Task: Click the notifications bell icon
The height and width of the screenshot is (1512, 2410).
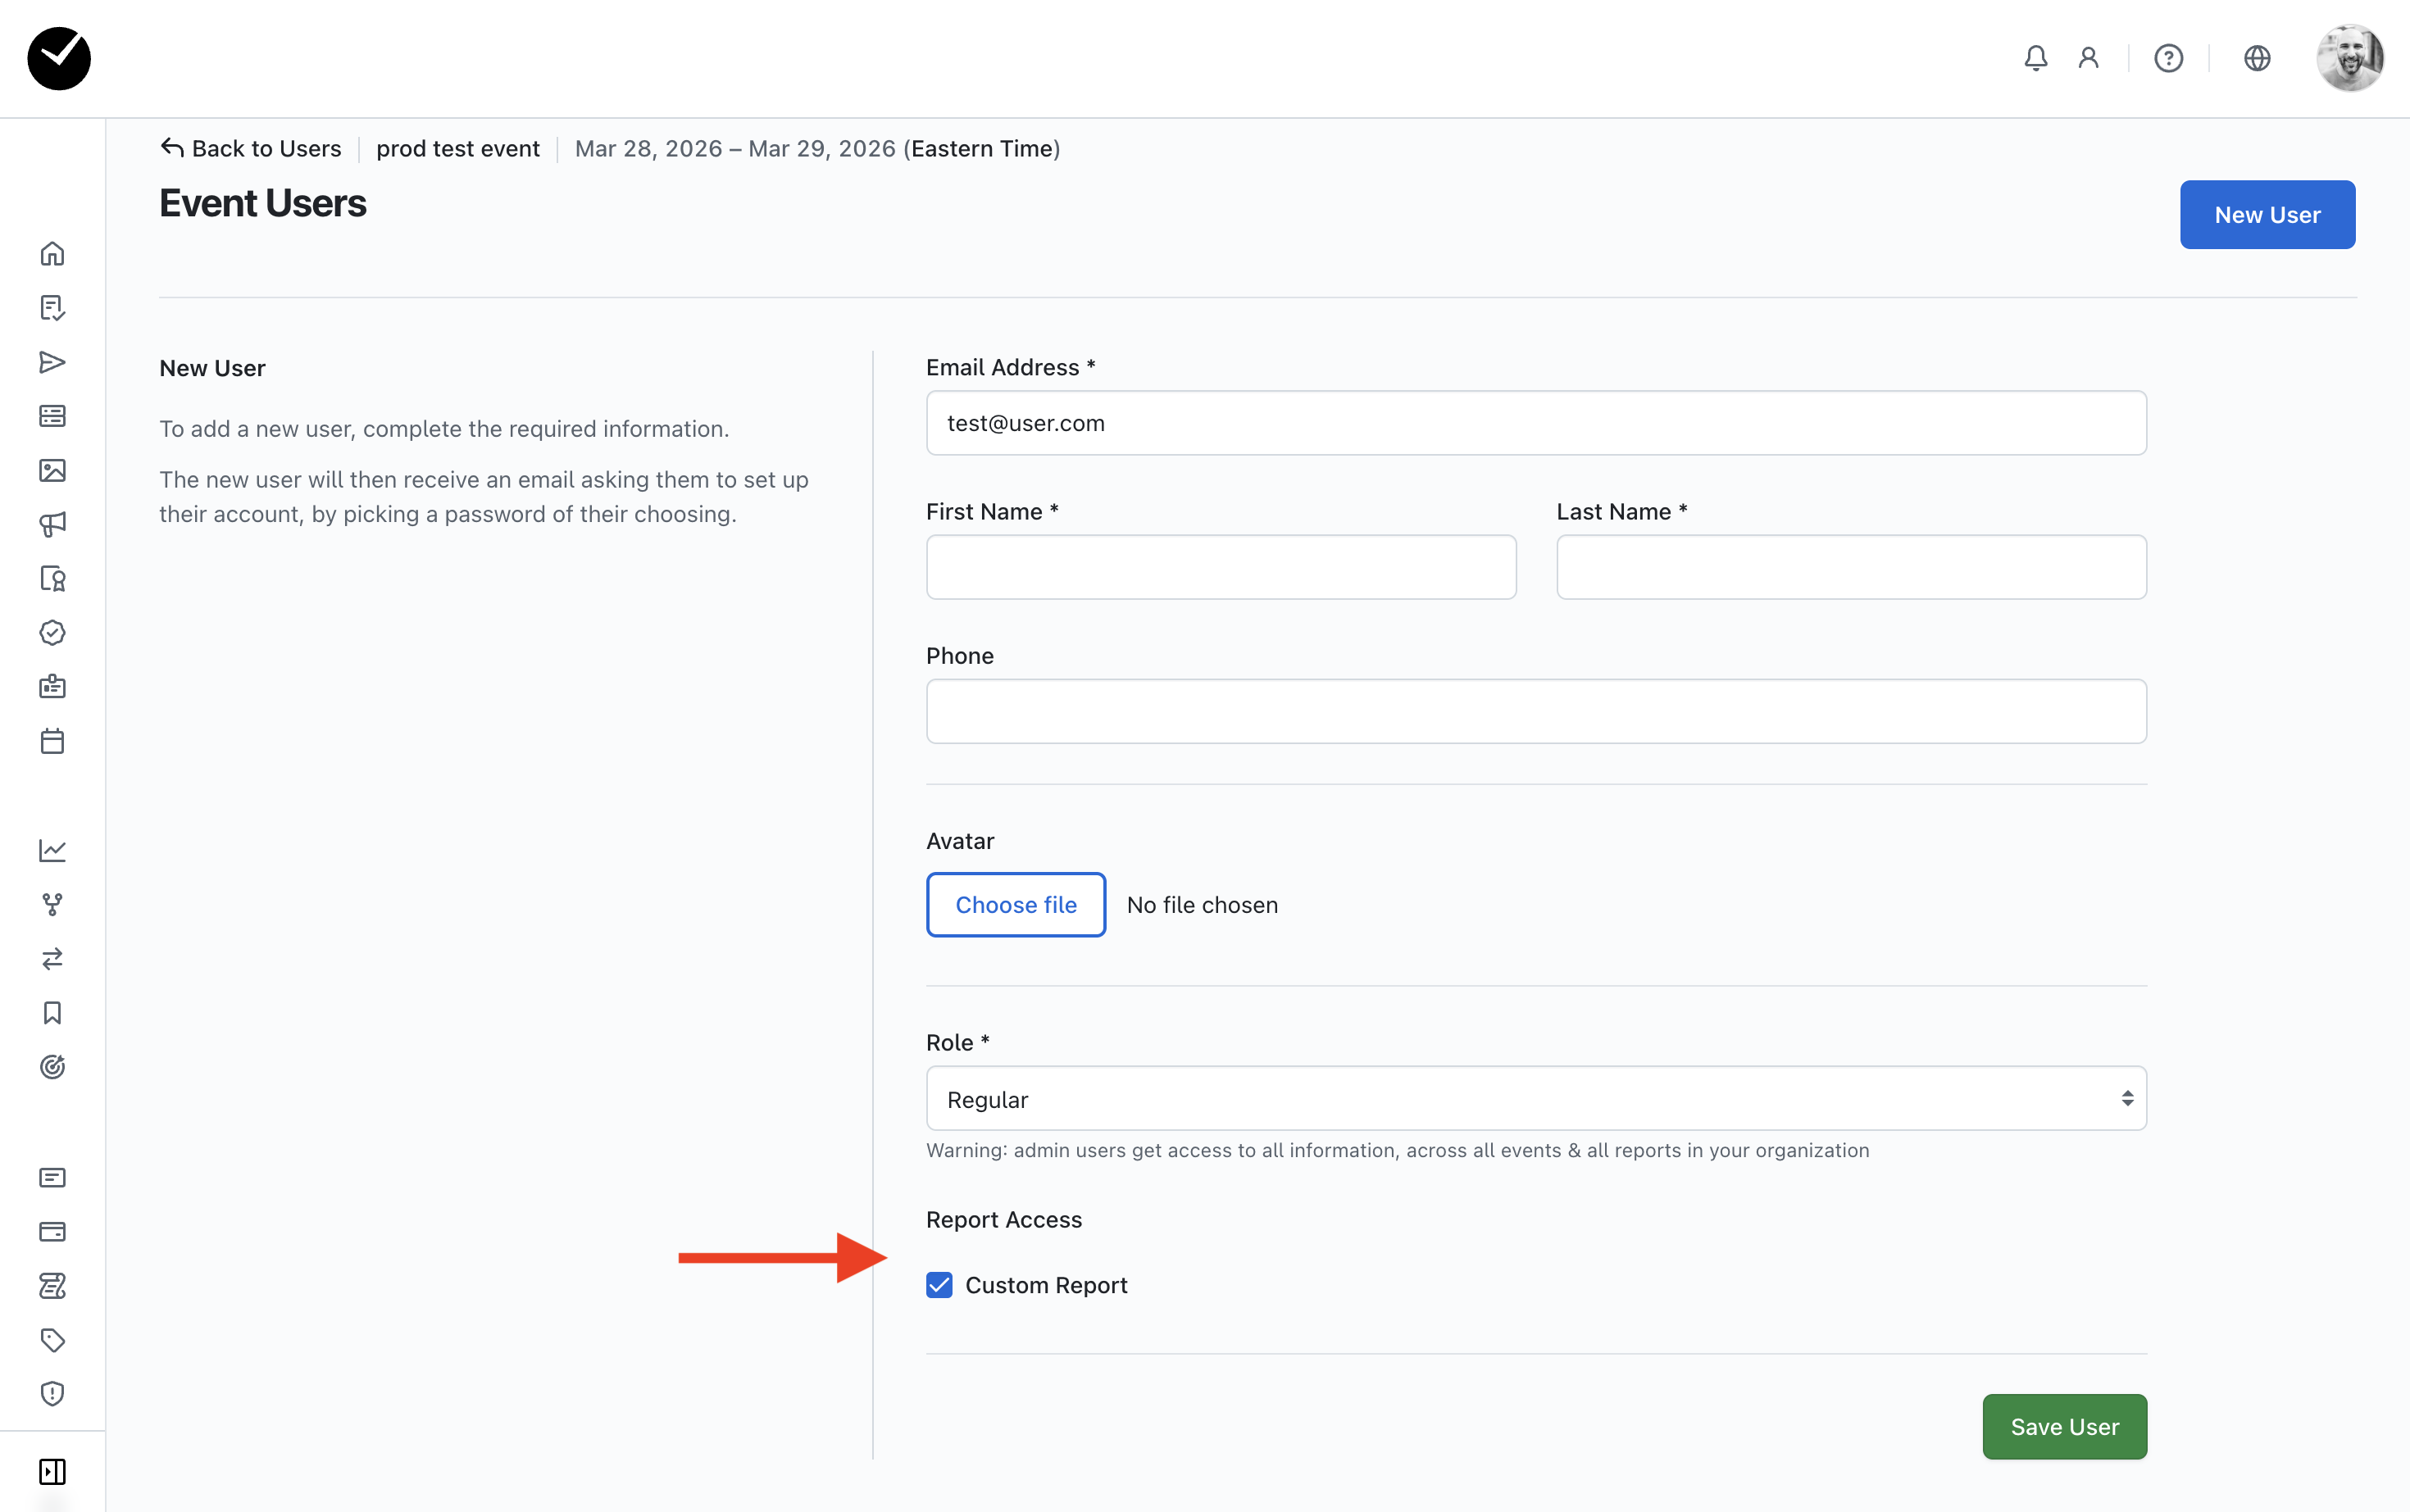Action: pos(2035,58)
